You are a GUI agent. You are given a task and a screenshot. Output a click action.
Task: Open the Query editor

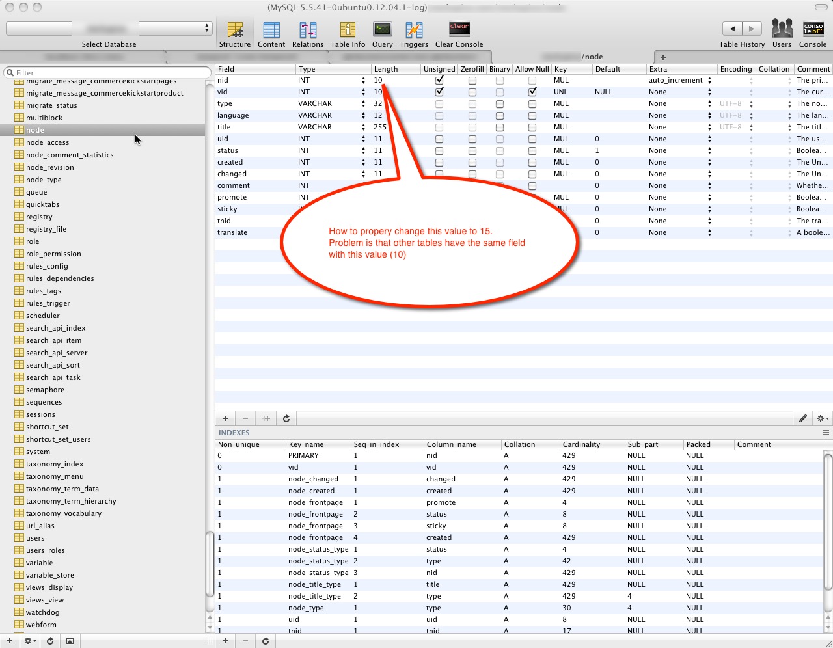pos(383,34)
